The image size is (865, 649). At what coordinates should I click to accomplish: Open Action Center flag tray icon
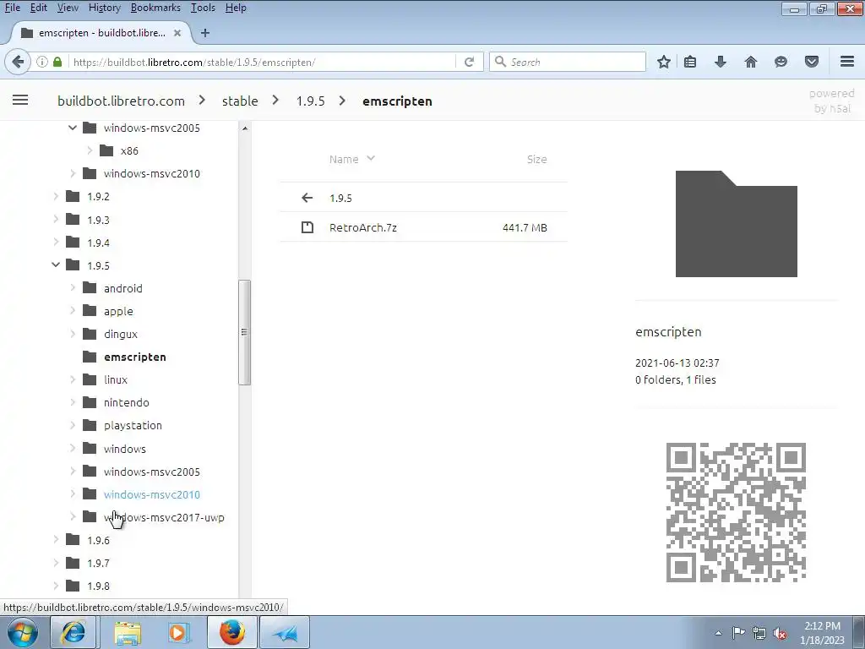click(738, 633)
